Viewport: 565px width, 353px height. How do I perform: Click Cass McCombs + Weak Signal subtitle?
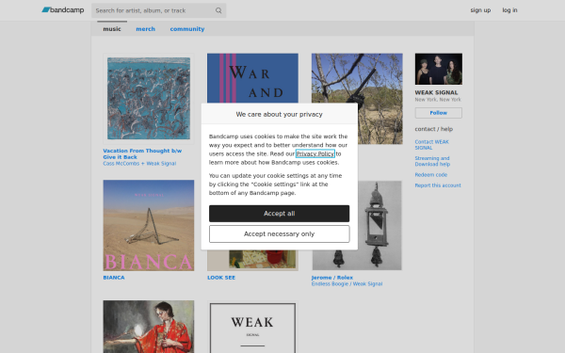(139, 164)
